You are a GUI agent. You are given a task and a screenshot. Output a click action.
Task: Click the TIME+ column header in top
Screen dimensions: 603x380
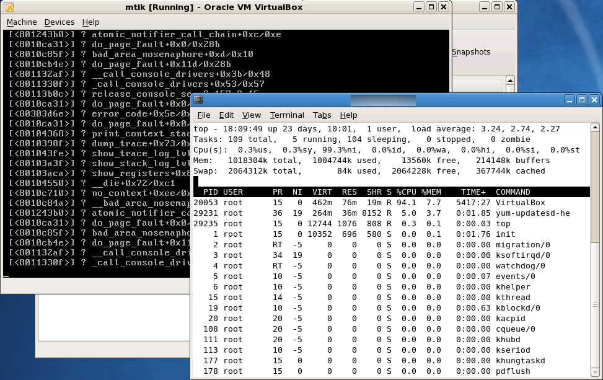click(473, 192)
